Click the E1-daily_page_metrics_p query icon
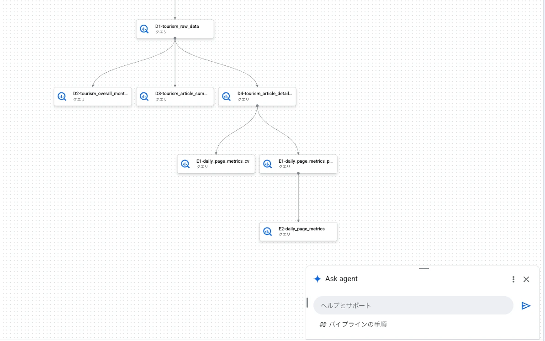The image size is (545, 341). click(x=267, y=164)
